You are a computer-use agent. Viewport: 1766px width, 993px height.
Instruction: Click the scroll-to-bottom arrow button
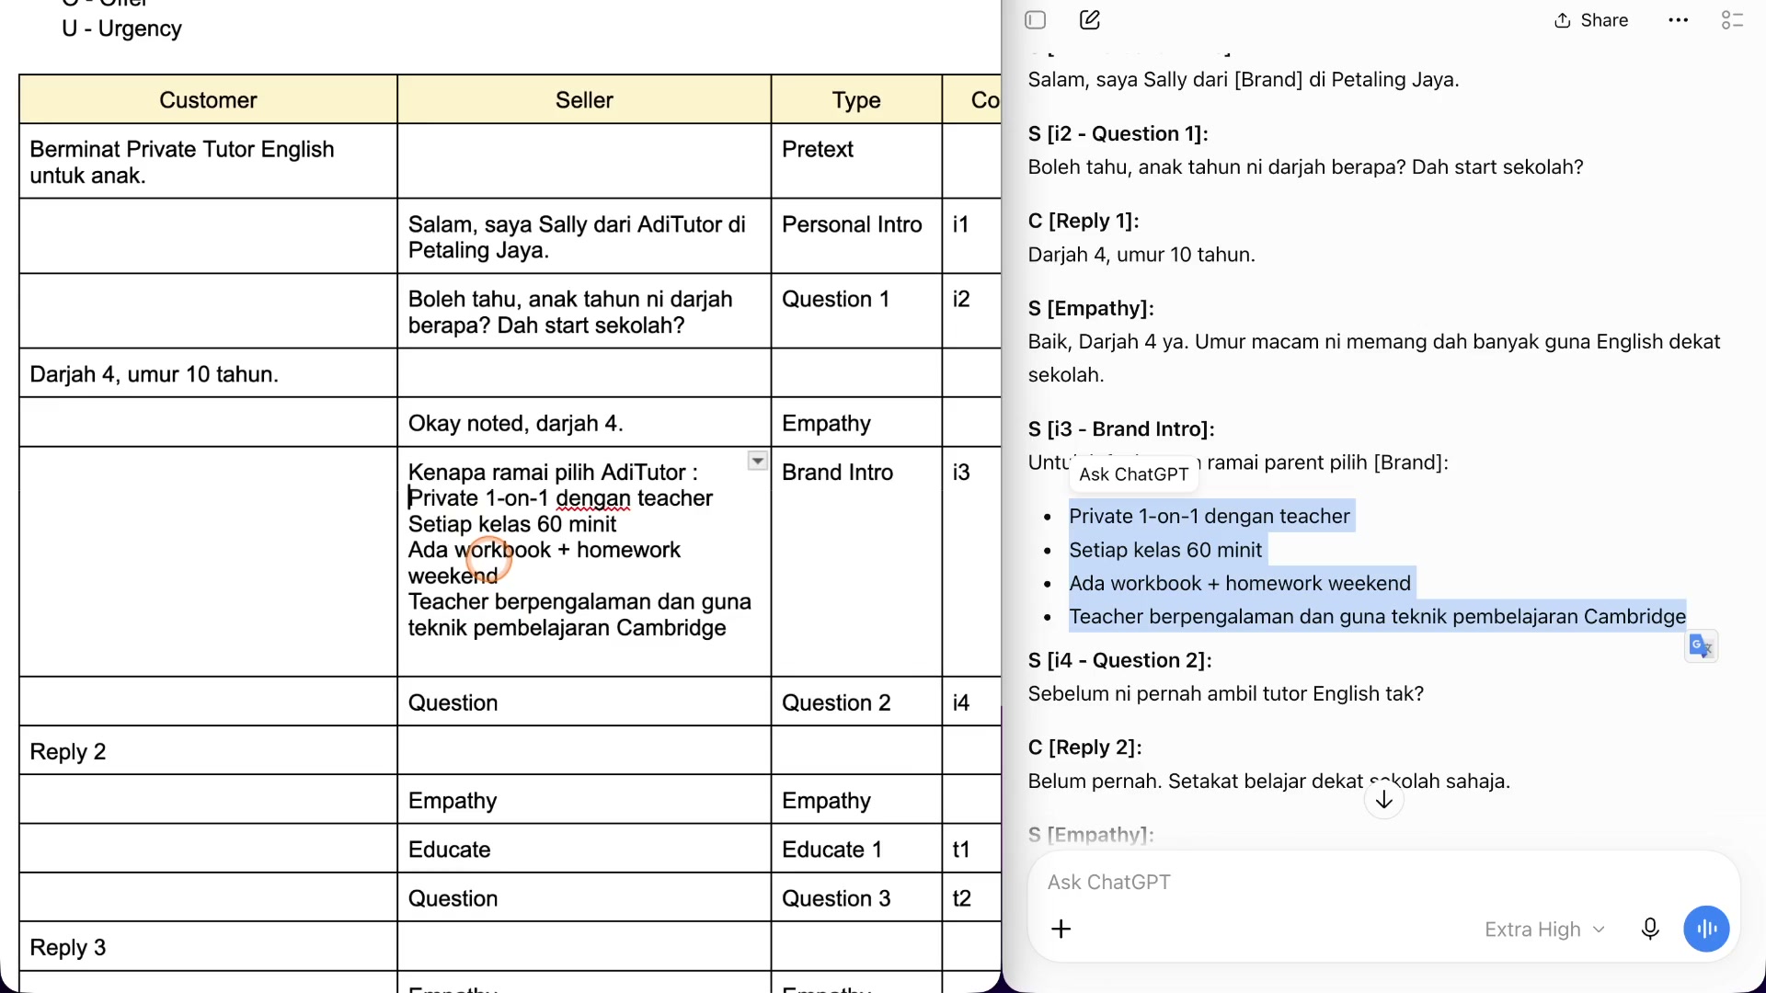(1383, 800)
